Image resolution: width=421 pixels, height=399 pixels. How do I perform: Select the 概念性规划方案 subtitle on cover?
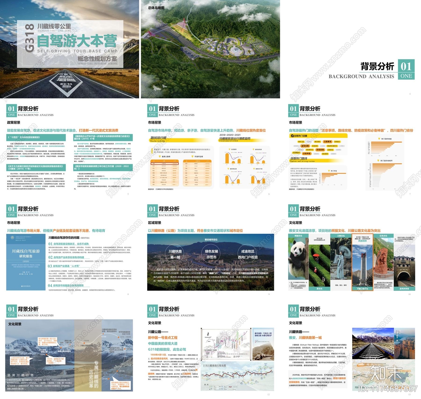click(97, 59)
